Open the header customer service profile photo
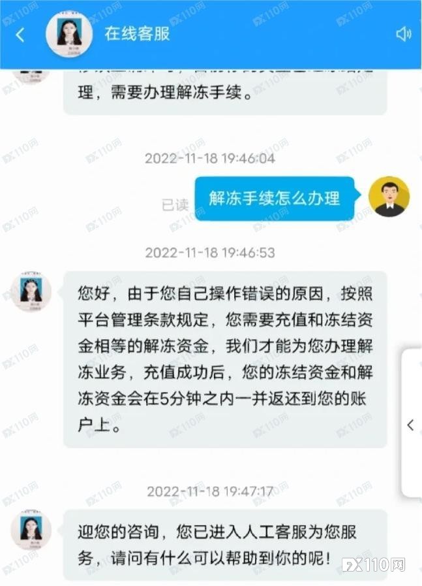Screen dimensions: 422x586 [69, 34]
